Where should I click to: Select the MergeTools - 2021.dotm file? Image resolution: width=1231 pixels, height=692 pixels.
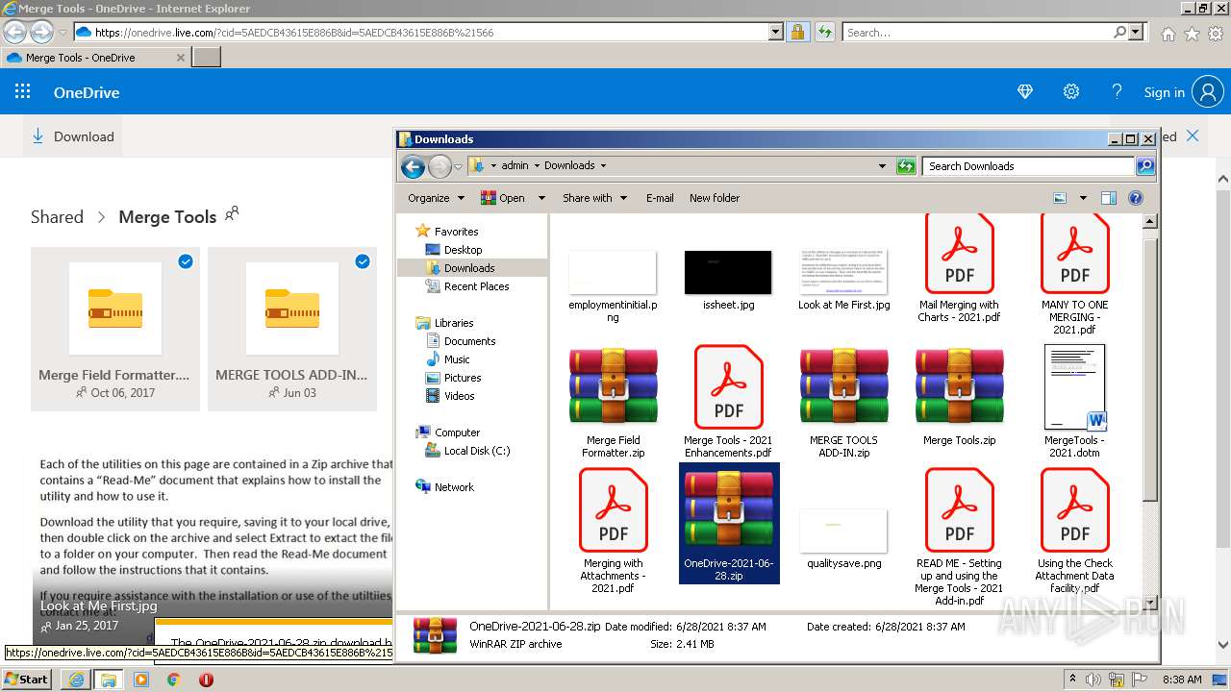(x=1074, y=401)
